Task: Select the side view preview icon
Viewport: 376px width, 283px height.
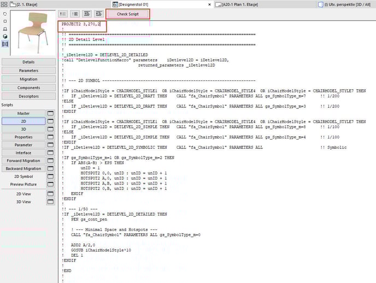Action: pyautogui.click(x=5, y=29)
